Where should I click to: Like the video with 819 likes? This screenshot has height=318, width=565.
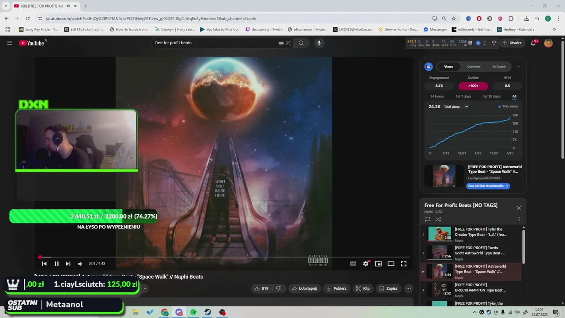coord(261,288)
